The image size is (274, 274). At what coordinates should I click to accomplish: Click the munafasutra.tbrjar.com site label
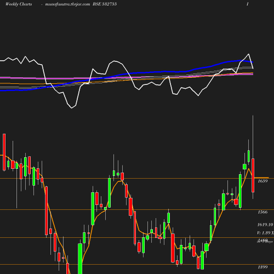67,4
